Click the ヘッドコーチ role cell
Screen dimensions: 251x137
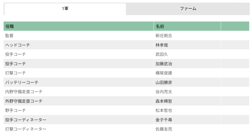(x=17, y=45)
